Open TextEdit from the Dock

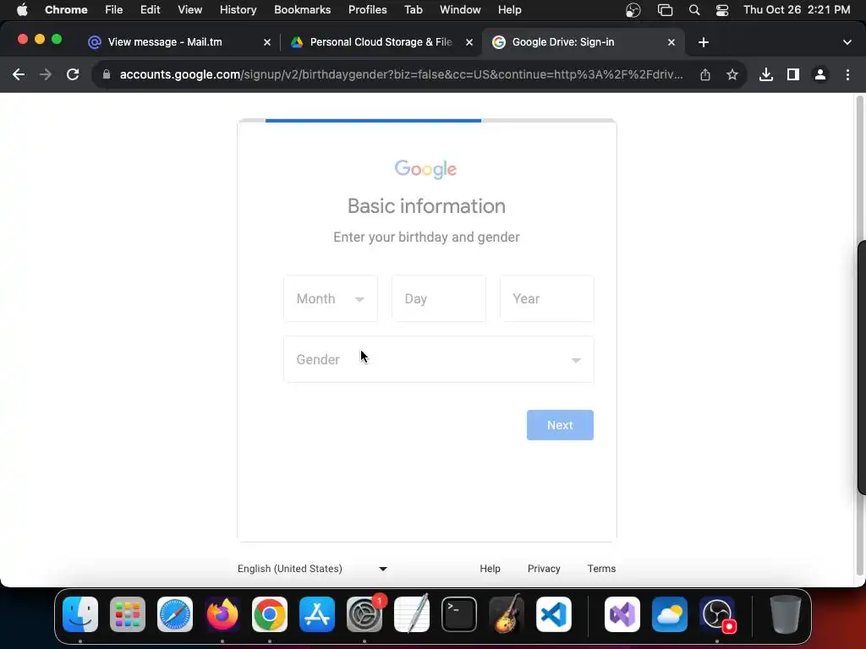pyautogui.click(x=412, y=614)
